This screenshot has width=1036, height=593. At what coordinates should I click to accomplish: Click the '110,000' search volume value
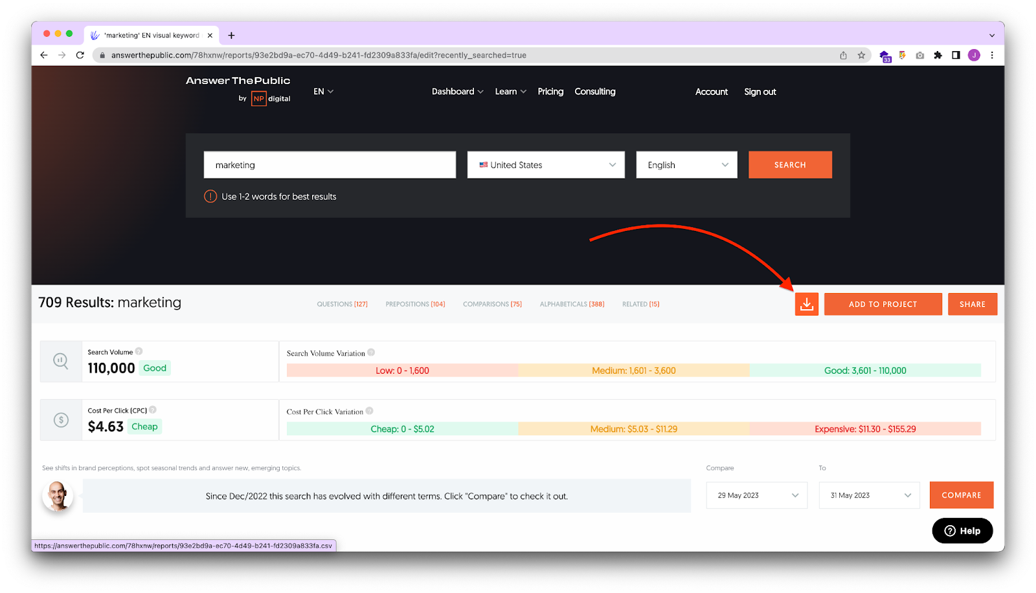[x=111, y=368]
